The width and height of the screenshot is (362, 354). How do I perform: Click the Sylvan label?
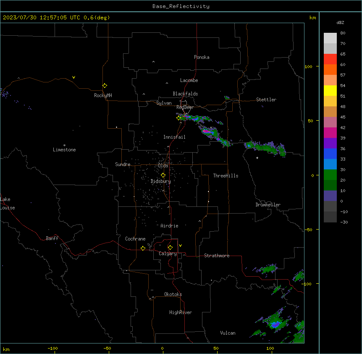click(164, 103)
